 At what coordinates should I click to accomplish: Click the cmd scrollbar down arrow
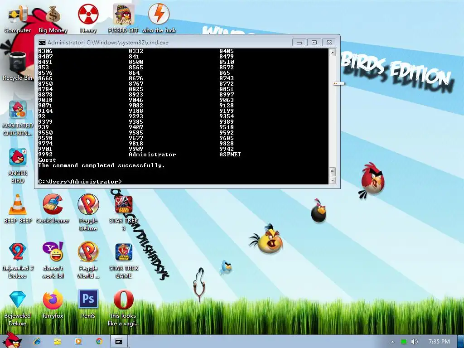click(332, 180)
